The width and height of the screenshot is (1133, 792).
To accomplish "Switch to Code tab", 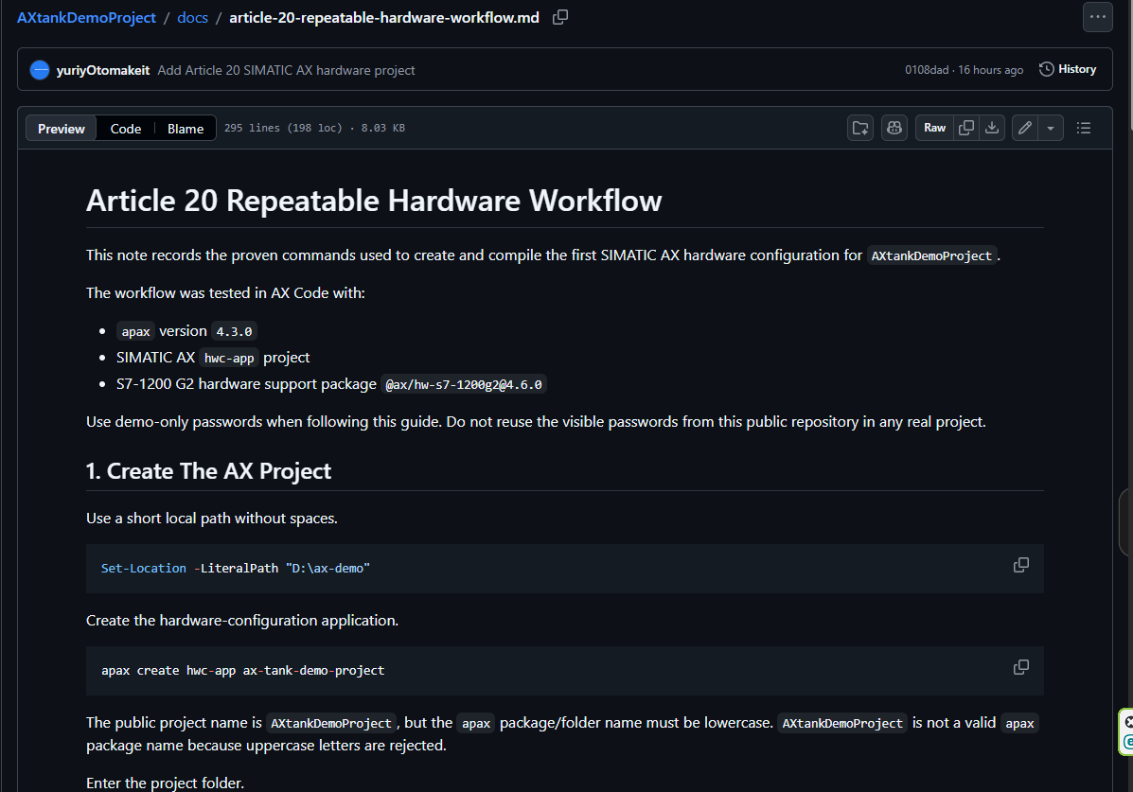I will [x=126, y=129].
